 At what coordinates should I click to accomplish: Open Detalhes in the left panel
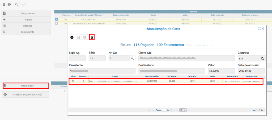pos(26,26)
